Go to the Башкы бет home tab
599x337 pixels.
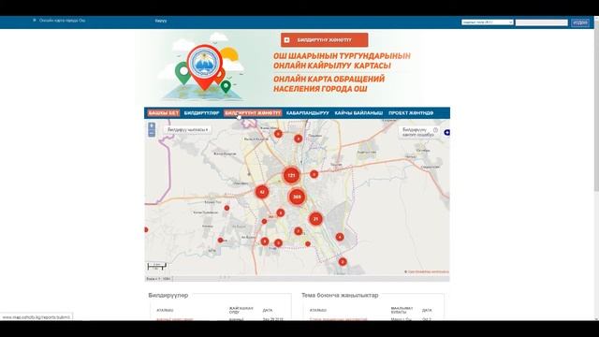click(164, 113)
